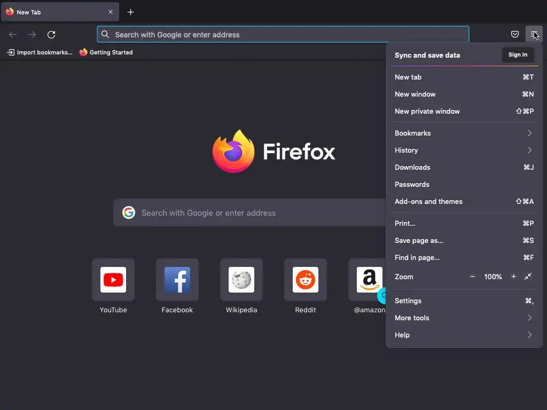This screenshot has width=547, height=410.
Task: Open Passwords from the menu
Action: pyautogui.click(x=464, y=184)
